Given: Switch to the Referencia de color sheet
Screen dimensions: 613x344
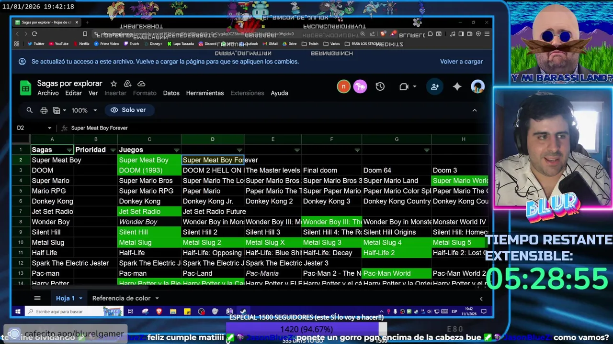Looking at the screenshot, I should (121, 298).
